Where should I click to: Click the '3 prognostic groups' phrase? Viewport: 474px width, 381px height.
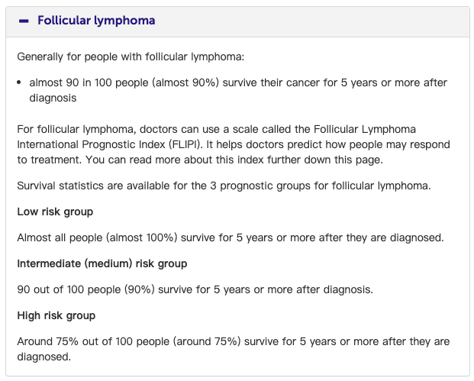260,186
